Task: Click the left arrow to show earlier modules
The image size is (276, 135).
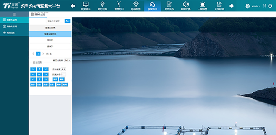Action: 73,6
